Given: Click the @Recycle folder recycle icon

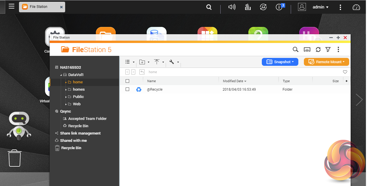Looking at the screenshot, I should click(x=139, y=89).
